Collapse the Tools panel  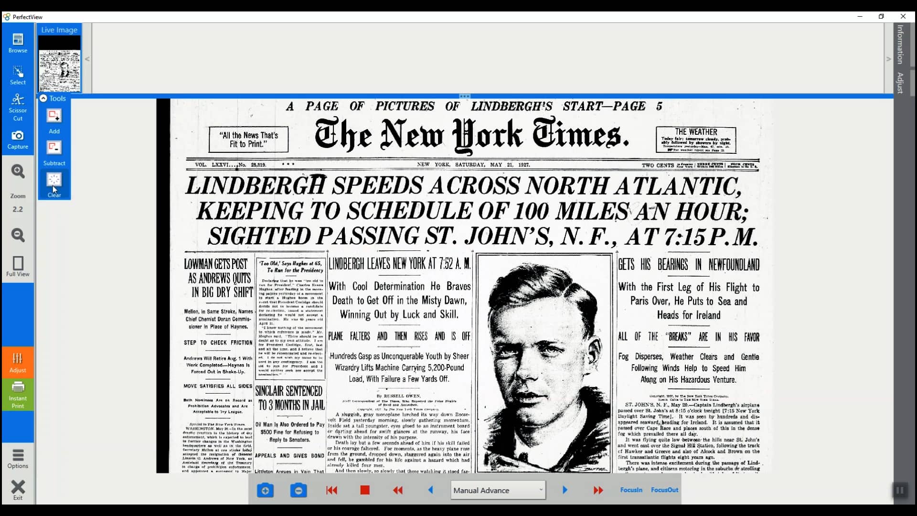43,98
